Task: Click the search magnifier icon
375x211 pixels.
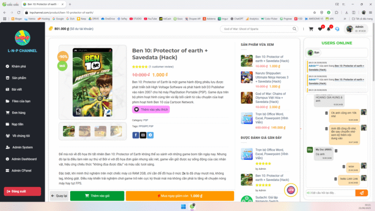Action: click(x=294, y=29)
